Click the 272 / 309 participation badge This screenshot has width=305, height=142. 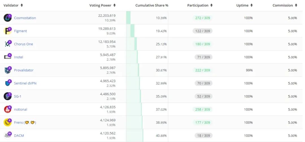[x=202, y=18]
